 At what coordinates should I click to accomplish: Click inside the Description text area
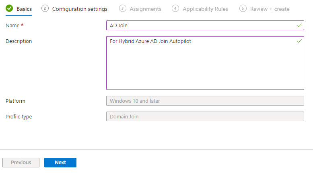[205, 64]
